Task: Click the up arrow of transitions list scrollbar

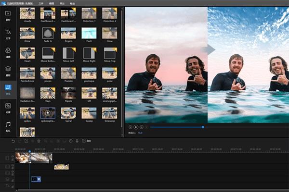Action: point(122,9)
